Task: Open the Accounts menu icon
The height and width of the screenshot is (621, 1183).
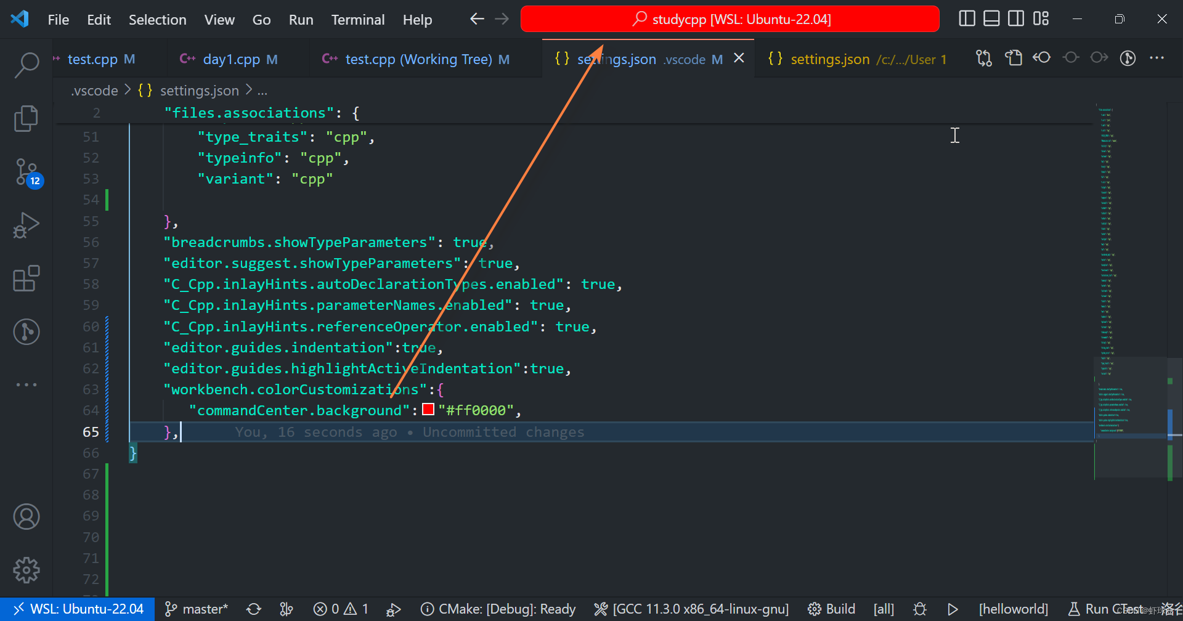Action: pos(26,517)
